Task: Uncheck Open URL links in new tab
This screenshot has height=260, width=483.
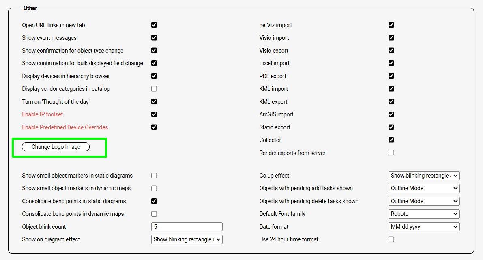Action: coord(154,25)
